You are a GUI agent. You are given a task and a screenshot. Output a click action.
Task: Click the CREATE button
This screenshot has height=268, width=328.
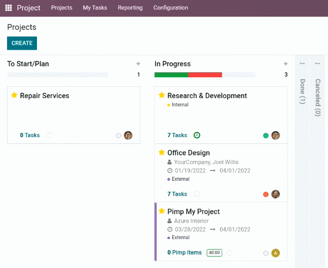(x=22, y=43)
